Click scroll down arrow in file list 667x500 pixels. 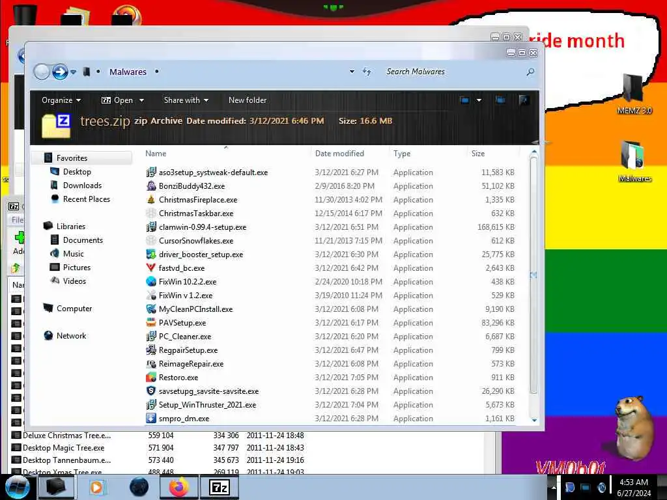(x=534, y=420)
